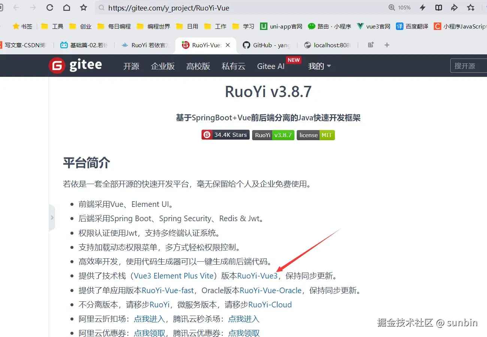The width and height of the screenshot is (487, 337).
Task: Focus the 搜开源 search field
Action: coord(469,66)
